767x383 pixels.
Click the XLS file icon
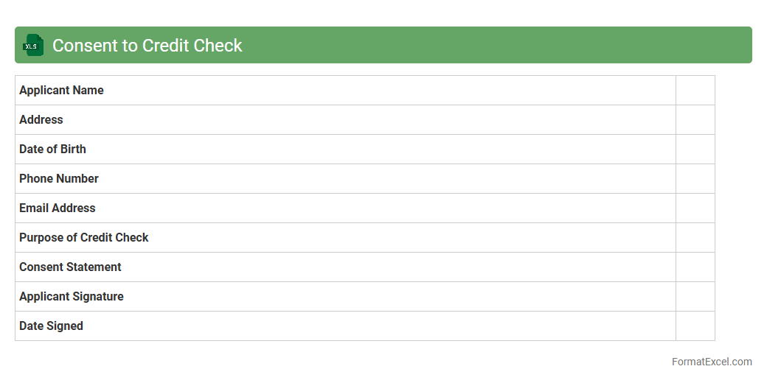tap(33, 45)
